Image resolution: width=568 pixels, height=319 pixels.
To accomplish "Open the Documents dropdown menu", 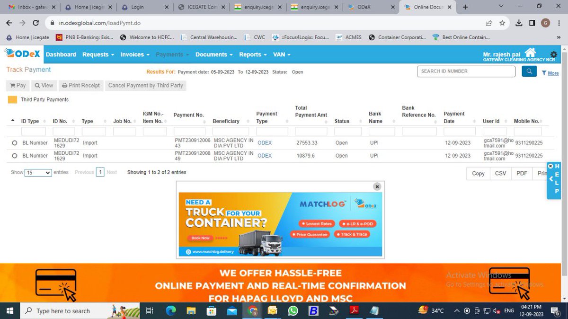I will pyautogui.click(x=214, y=54).
